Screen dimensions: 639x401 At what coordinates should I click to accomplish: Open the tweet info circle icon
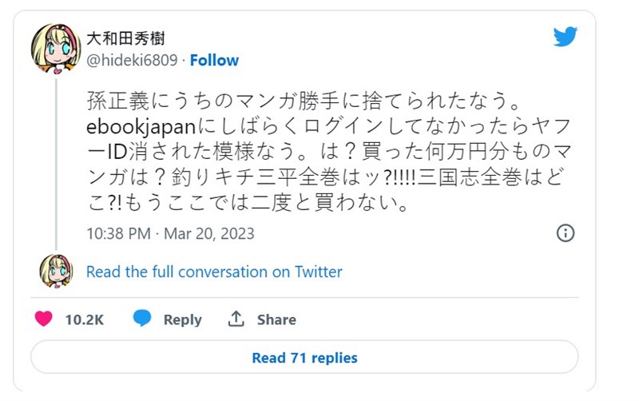565,232
